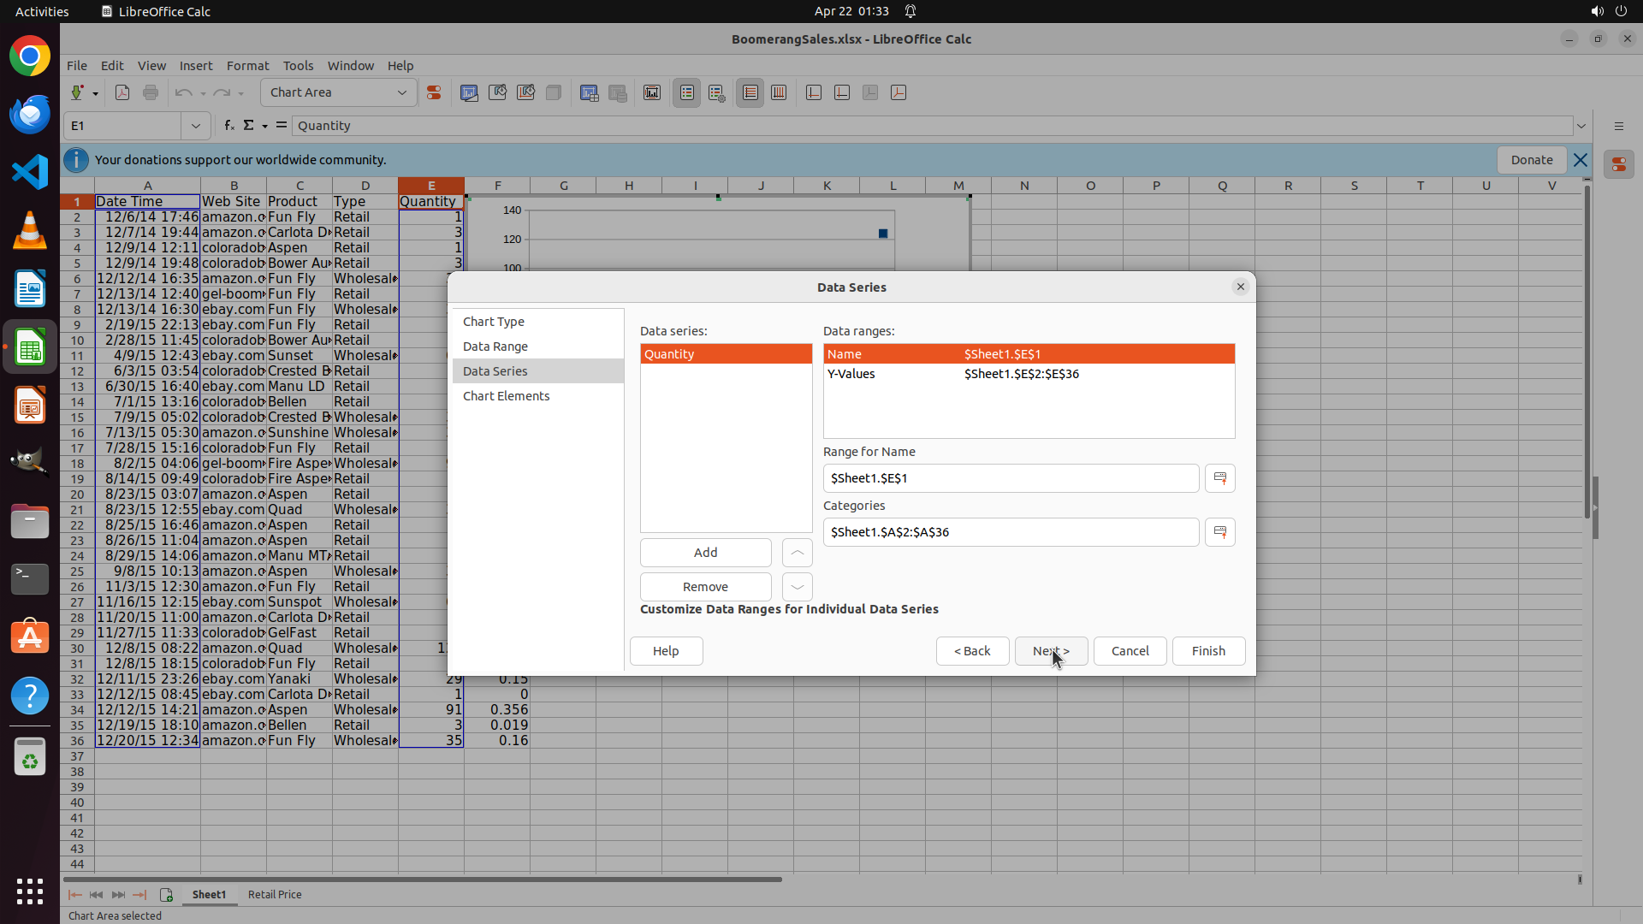The height and width of the screenshot is (924, 1643).
Task: Click the shrink button beside Categories field
Action: [1219, 532]
